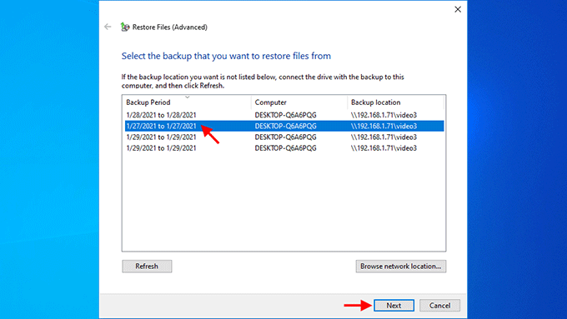This screenshot has height=319, width=567.
Task: Close the Restore Files dialog
Action: coord(458,9)
